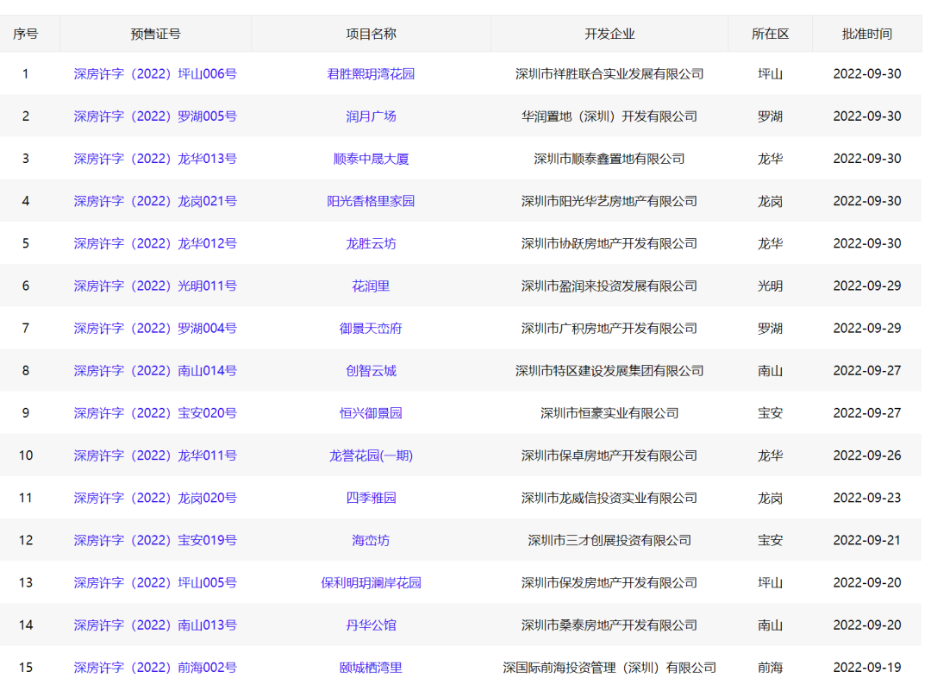The image size is (931, 697).
Task: Select developer 深圳市顺泰鑫置地有限公司
Action: (x=609, y=159)
